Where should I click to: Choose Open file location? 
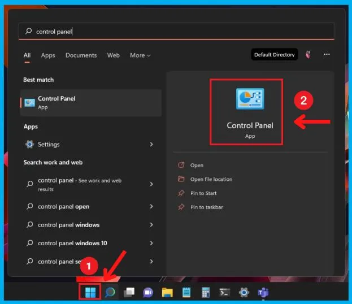click(211, 179)
